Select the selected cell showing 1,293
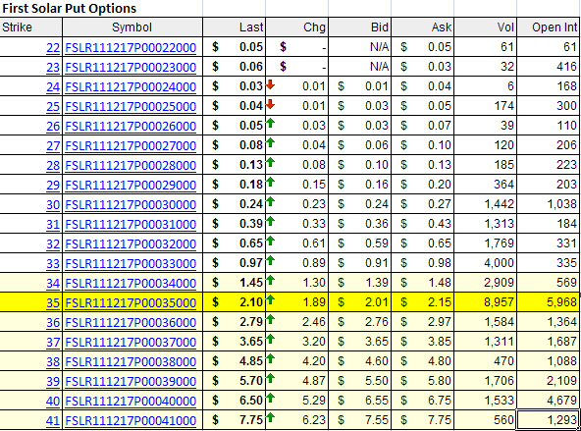 click(548, 420)
